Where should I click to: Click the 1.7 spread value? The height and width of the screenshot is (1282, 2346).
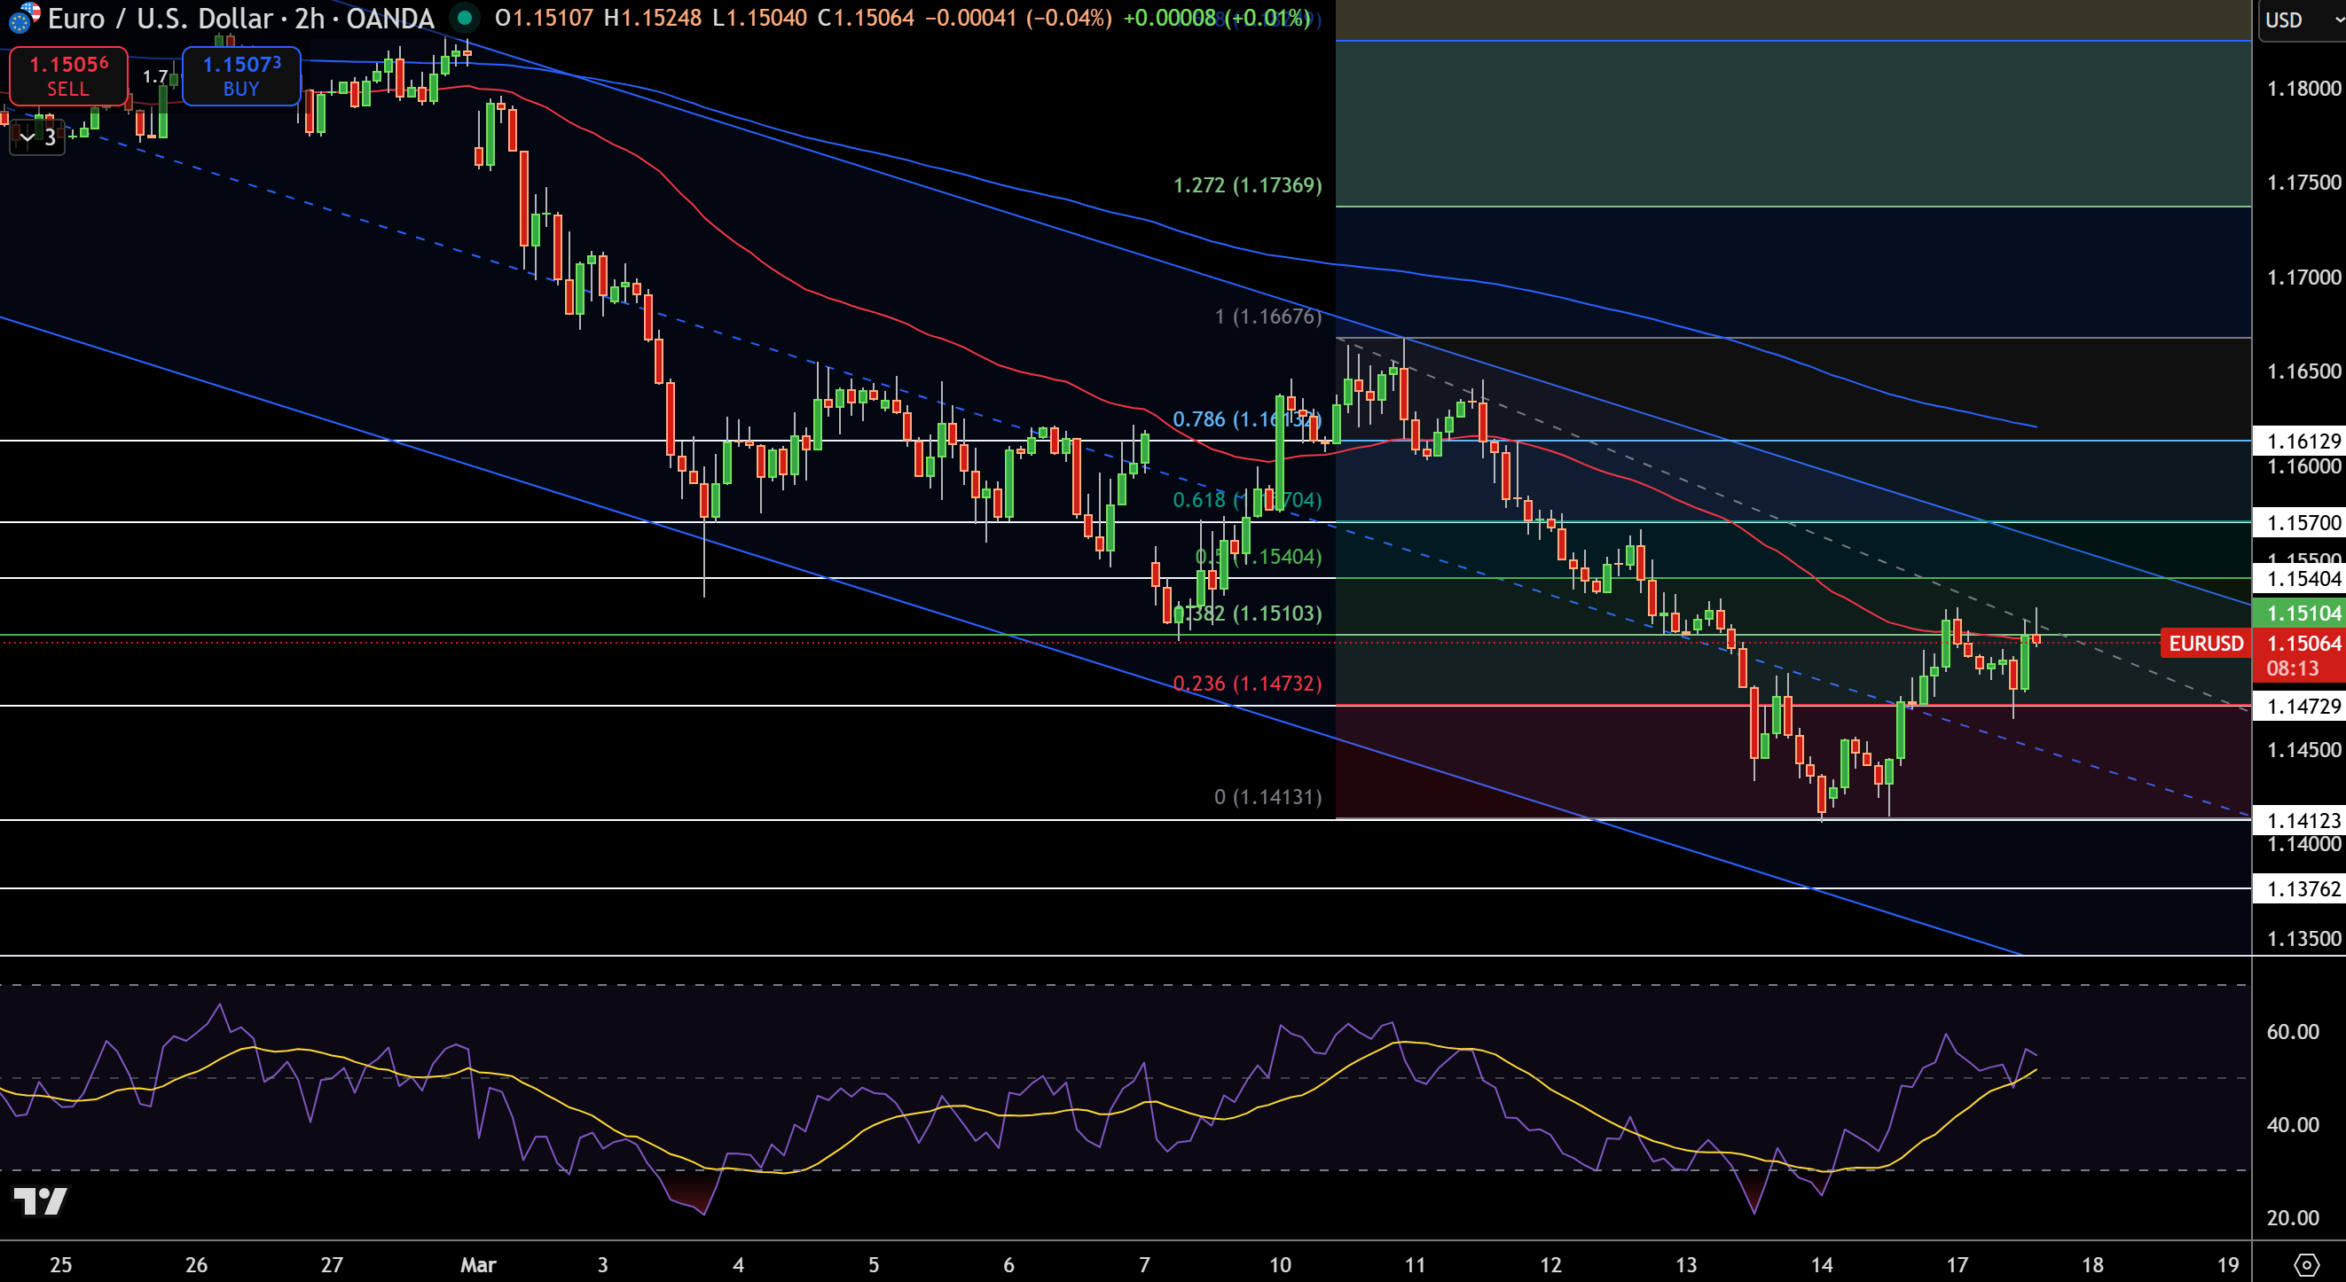point(155,77)
